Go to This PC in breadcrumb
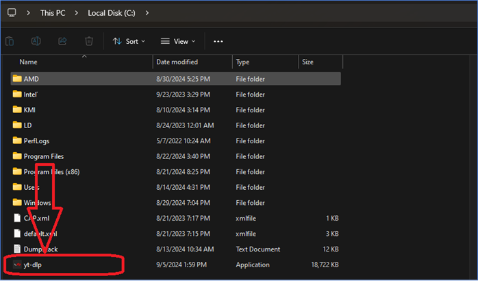Viewport: 478px width, 281px height. point(52,13)
